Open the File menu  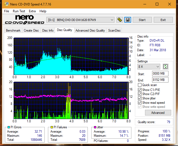(7, 11)
